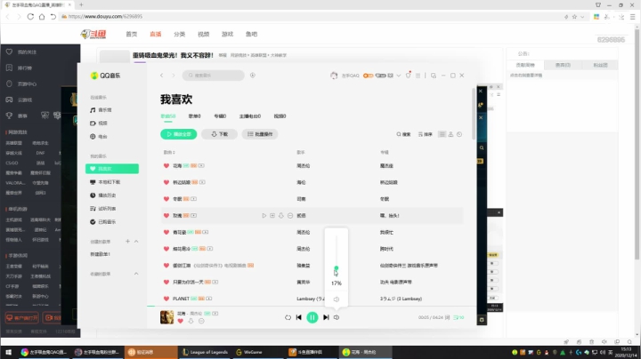Image resolution: width=641 pixels, height=359 pixels.
Task: Skip to next track
Action: click(x=326, y=317)
